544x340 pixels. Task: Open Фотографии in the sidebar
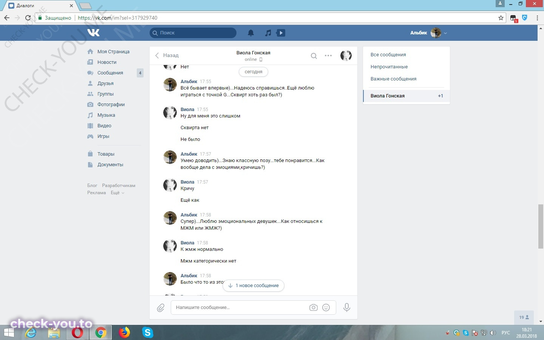pyautogui.click(x=111, y=104)
